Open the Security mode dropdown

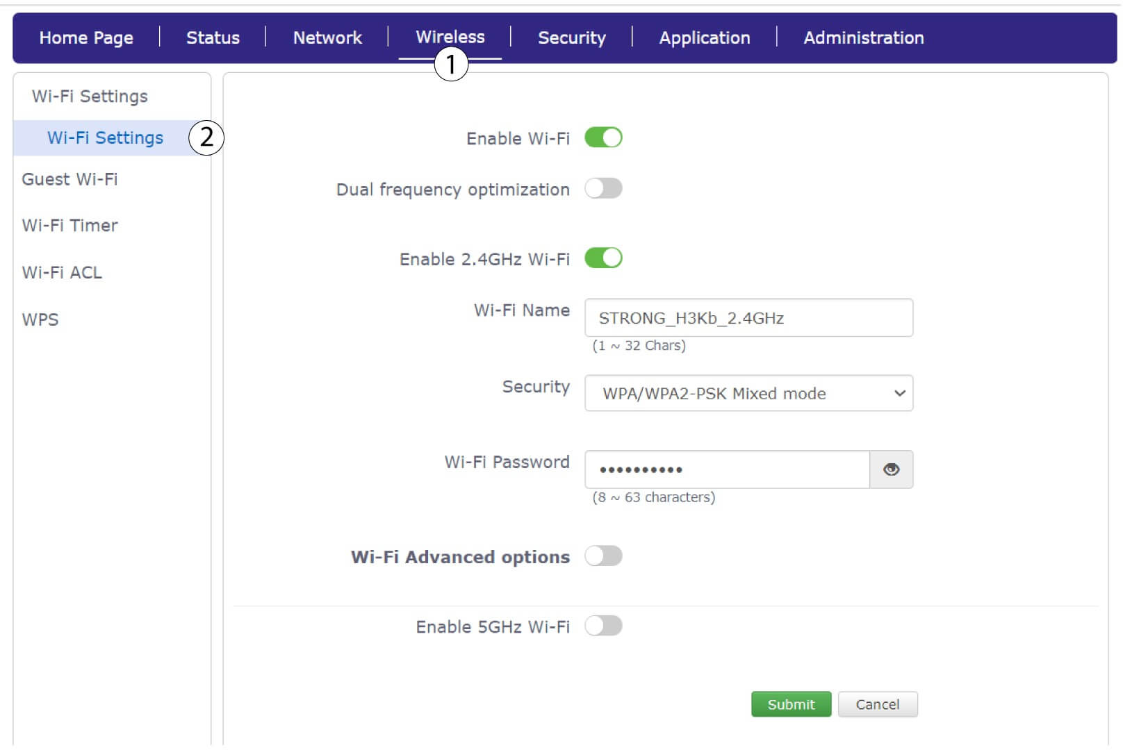point(748,394)
